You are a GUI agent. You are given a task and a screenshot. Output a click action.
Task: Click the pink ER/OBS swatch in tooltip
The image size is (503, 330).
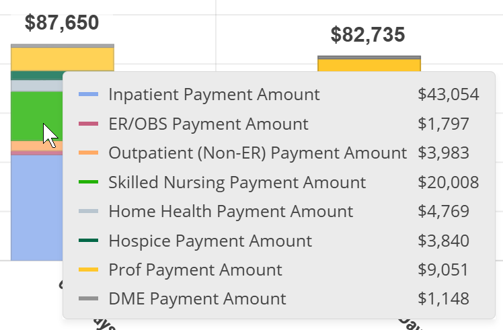(88, 124)
